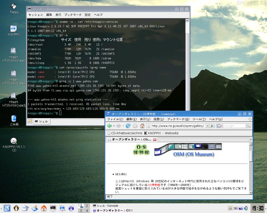
Task: Click the OSM (OS Museum) heading
Action: 194,154
